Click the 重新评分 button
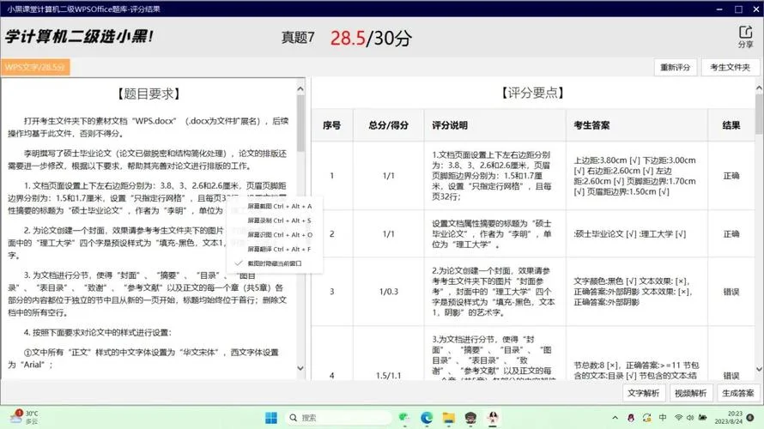 [x=675, y=67]
